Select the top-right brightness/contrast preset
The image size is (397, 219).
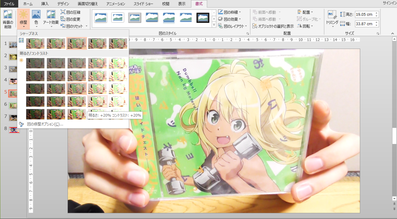tap(118, 63)
